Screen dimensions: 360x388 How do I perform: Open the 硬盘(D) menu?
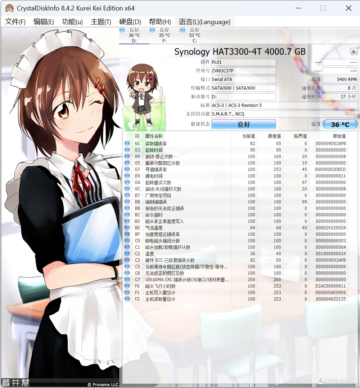130,22
